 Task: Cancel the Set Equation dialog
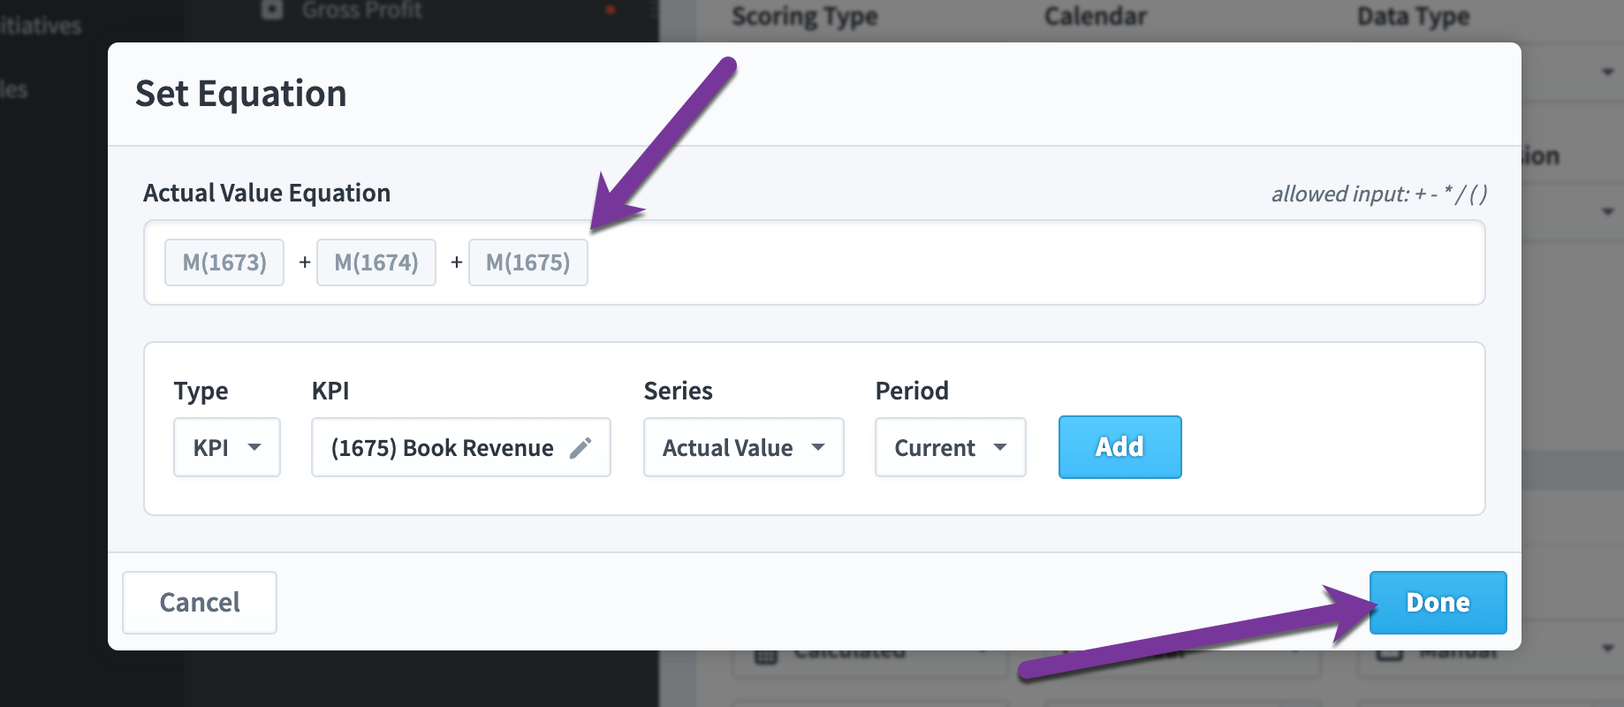click(200, 603)
